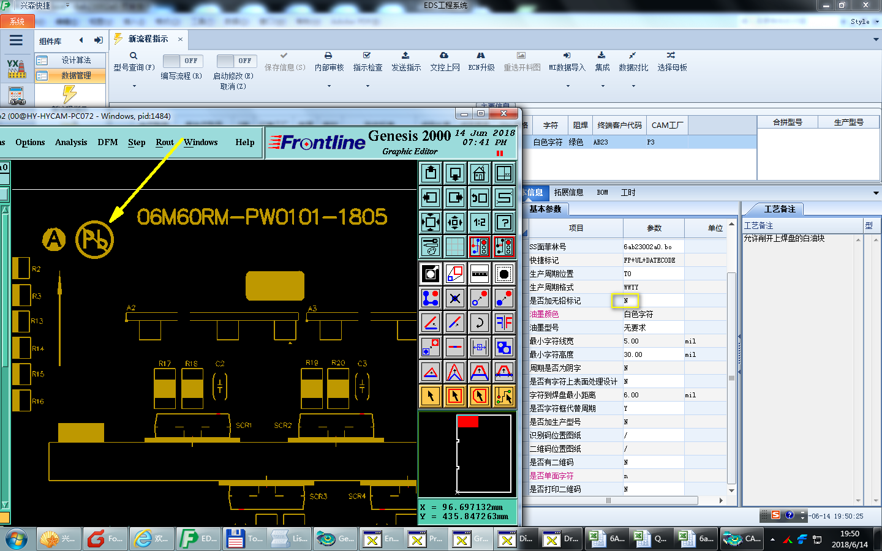The width and height of the screenshot is (882, 551).
Task: Open the wrench and palette settings icon
Action: [x=431, y=247]
